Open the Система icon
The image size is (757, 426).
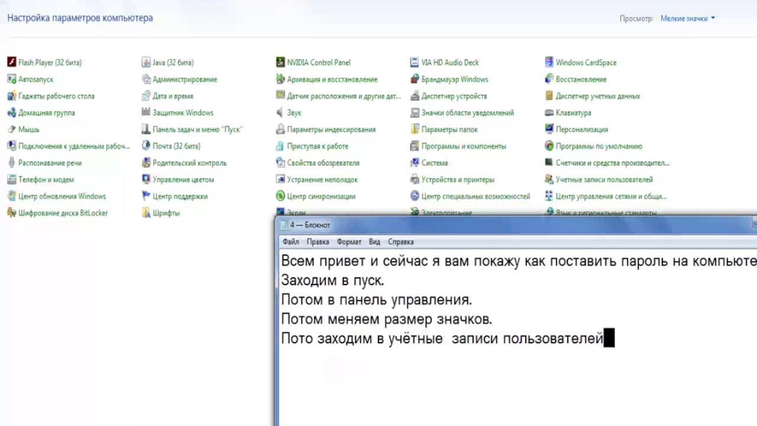(415, 163)
